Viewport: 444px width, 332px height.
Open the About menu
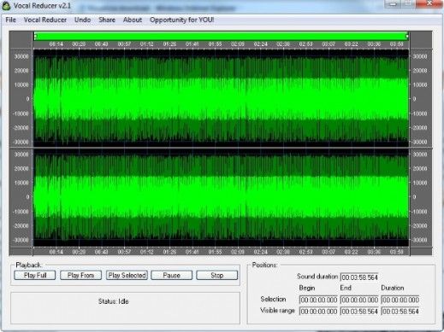(133, 20)
